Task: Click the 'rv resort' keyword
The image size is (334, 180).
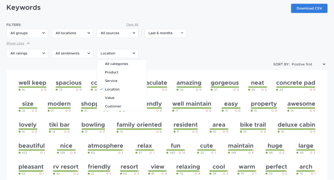Action: point(66,167)
